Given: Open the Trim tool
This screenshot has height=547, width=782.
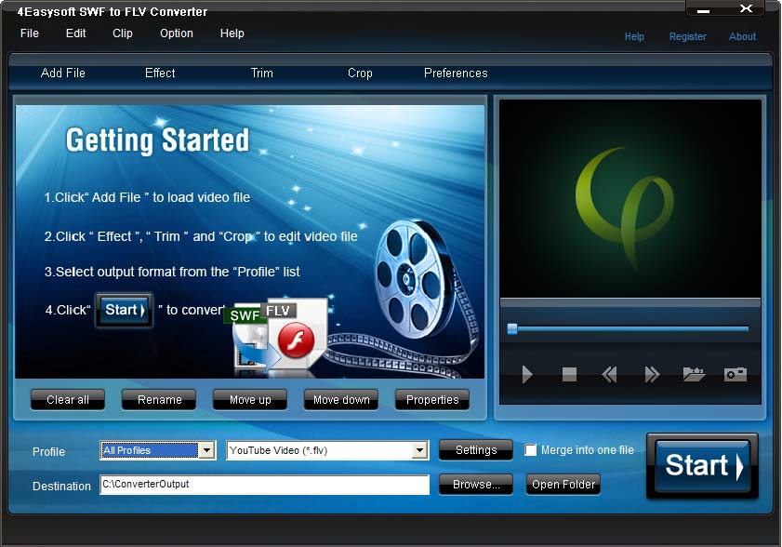Looking at the screenshot, I should 261,73.
